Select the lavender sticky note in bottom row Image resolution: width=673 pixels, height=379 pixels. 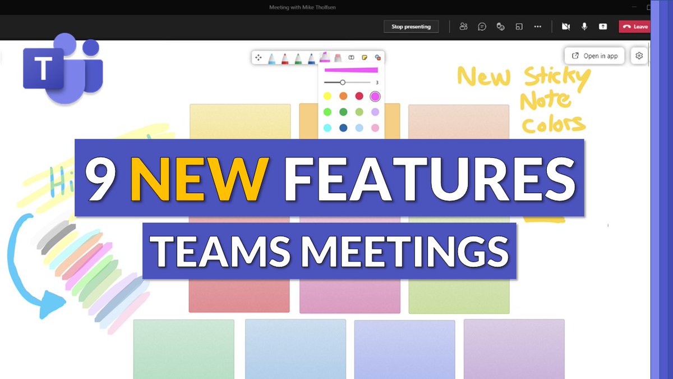pyautogui.click(x=514, y=349)
